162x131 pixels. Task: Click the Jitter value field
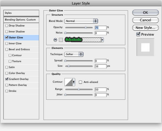pos(100,95)
